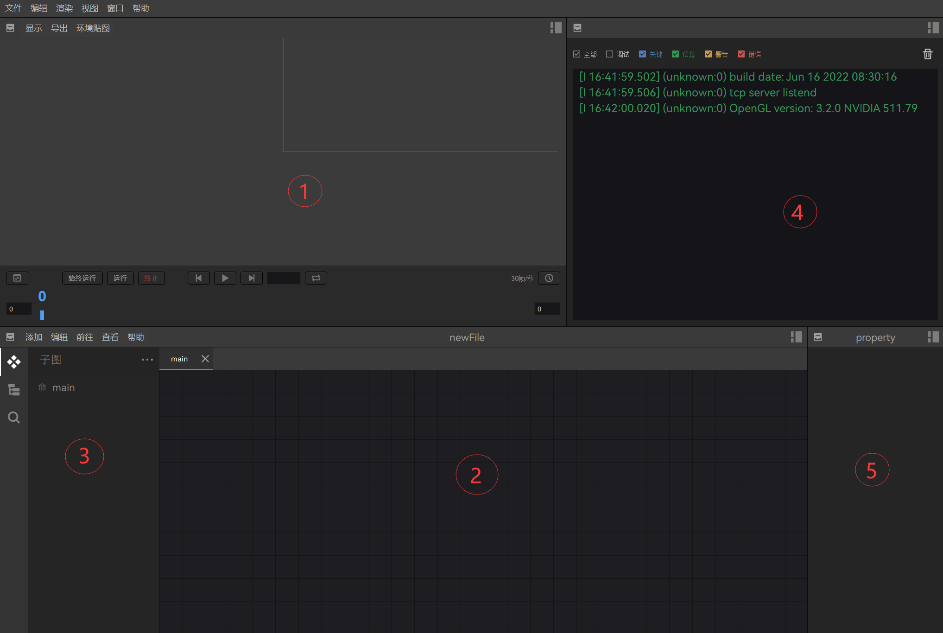This screenshot has width=943, height=633.
Task: Click the timeline end frame field
Action: click(547, 309)
